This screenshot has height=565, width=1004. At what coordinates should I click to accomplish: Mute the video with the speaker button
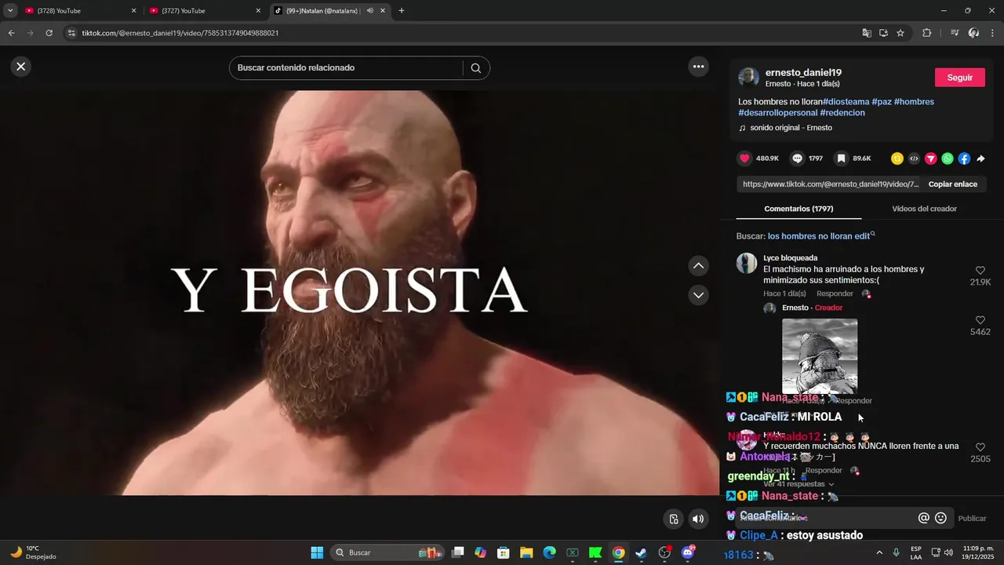tap(698, 519)
